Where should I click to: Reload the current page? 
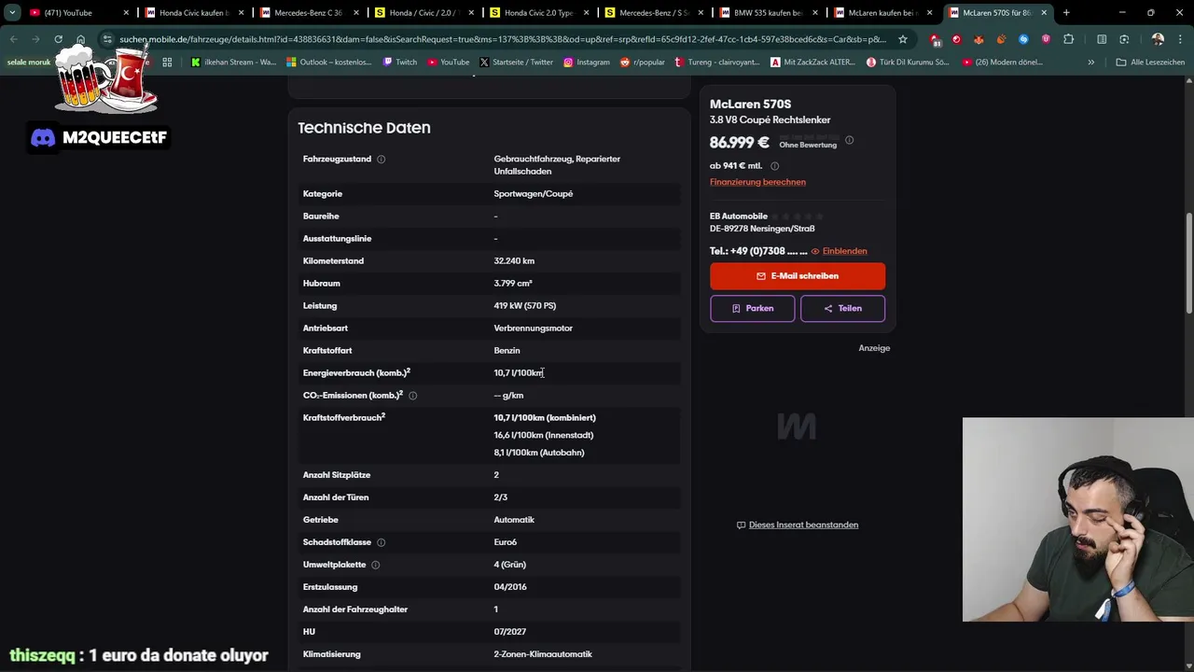tap(58, 39)
